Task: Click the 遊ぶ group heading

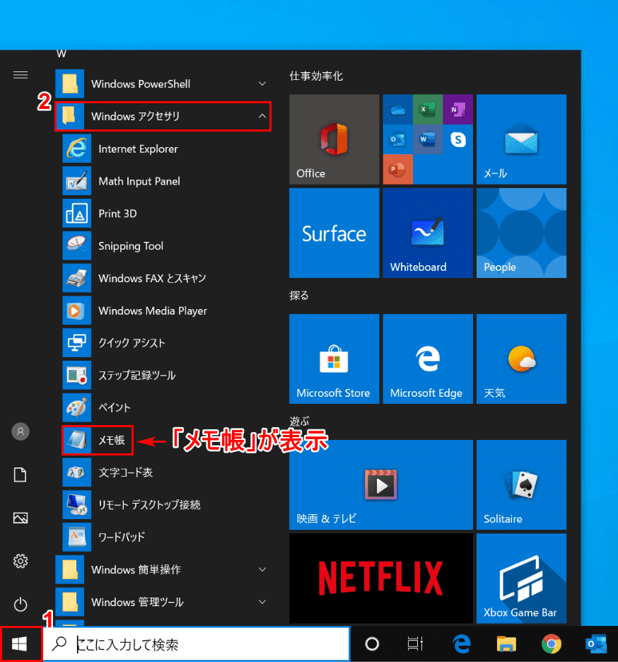Action: pos(299,421)
